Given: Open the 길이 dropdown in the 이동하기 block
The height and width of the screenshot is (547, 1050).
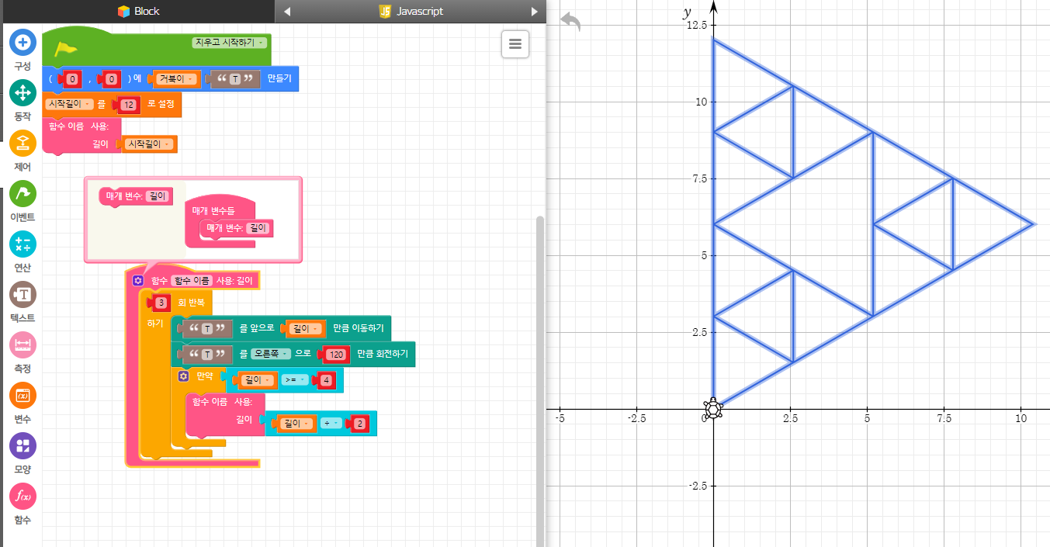Looking at the screenshot, I should tap(304, 328).
